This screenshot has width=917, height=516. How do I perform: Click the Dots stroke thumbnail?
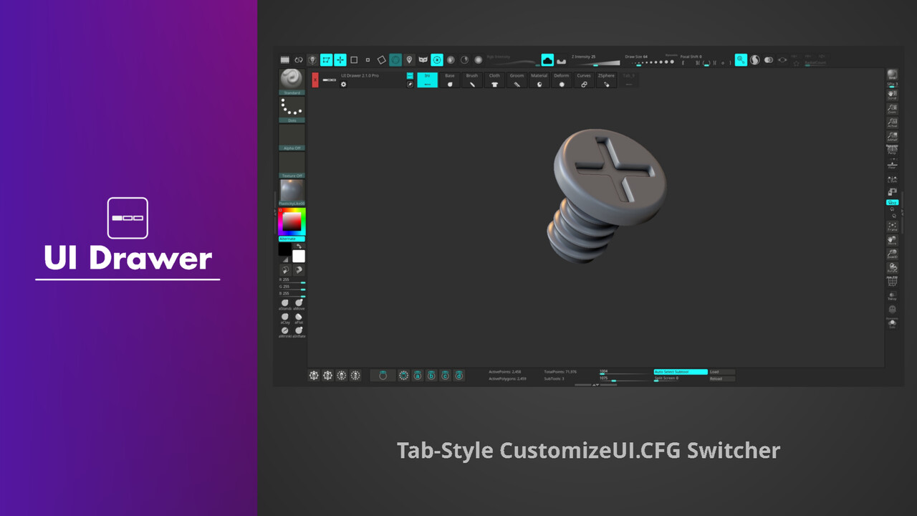tap(292, 107)
